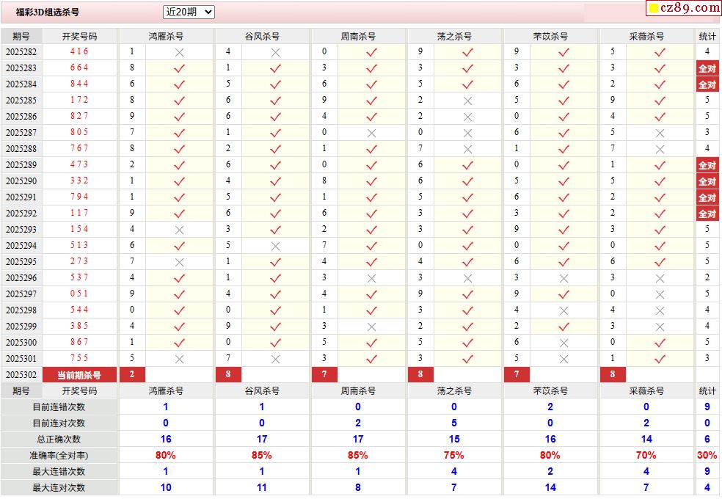Click winning number 4 1 6 for 2025282
The image size is (722, 499).
pos(79,52)
